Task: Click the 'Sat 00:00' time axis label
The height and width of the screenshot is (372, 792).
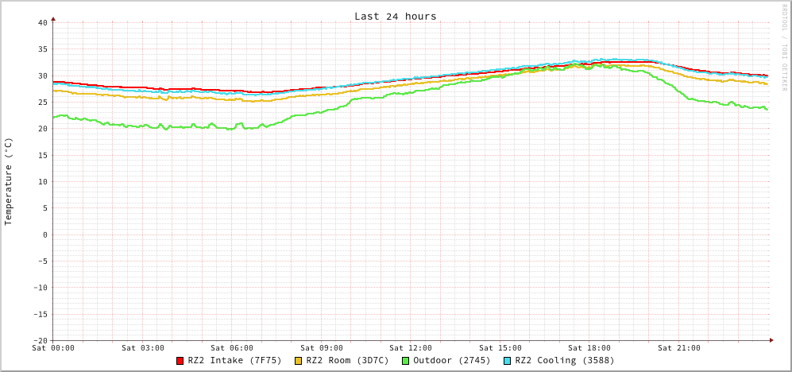Action: [53, 347]
